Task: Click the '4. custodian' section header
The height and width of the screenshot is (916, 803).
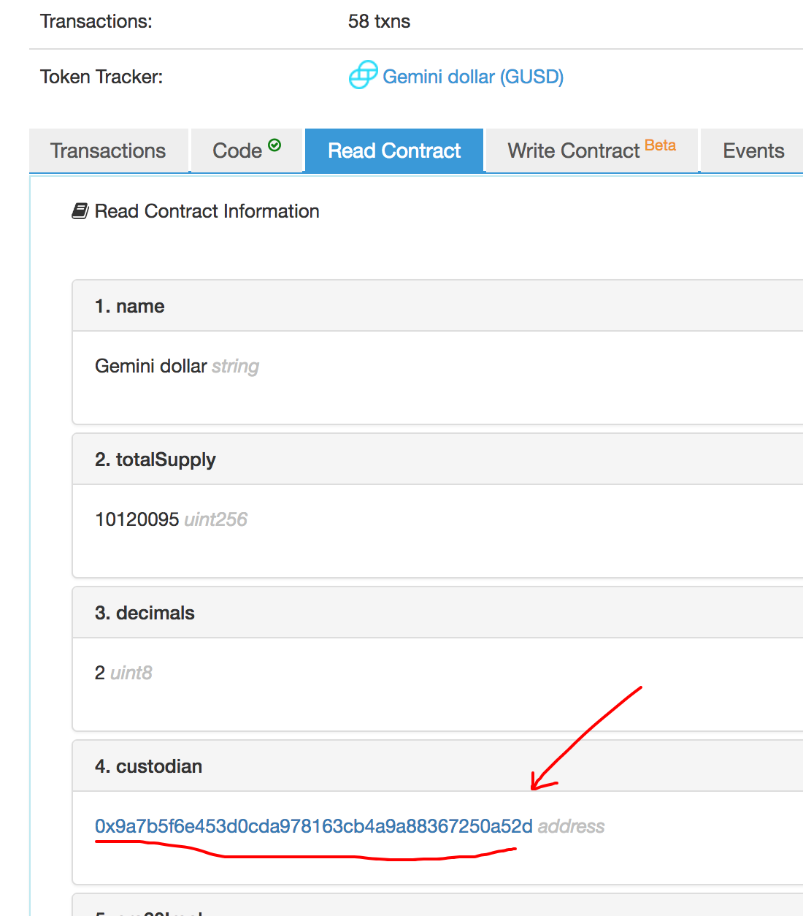Action: click(438, 766)
